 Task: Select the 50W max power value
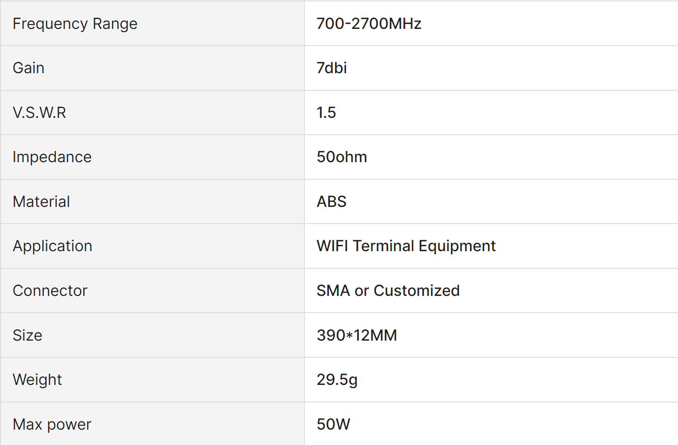coord(333,424)
